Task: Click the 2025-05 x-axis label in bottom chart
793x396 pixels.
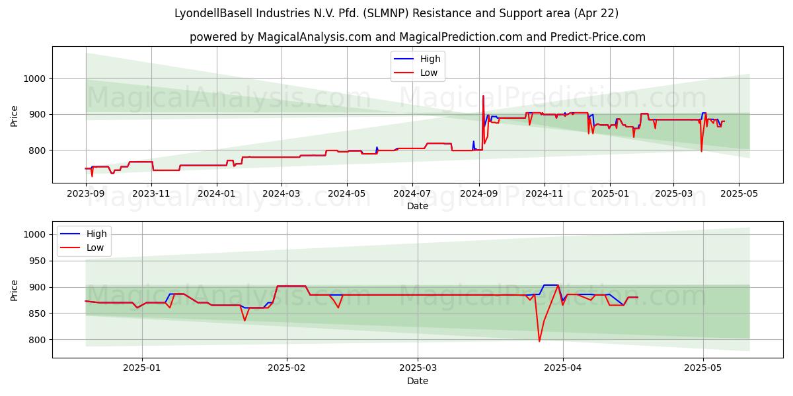Action: coord(703,368)
